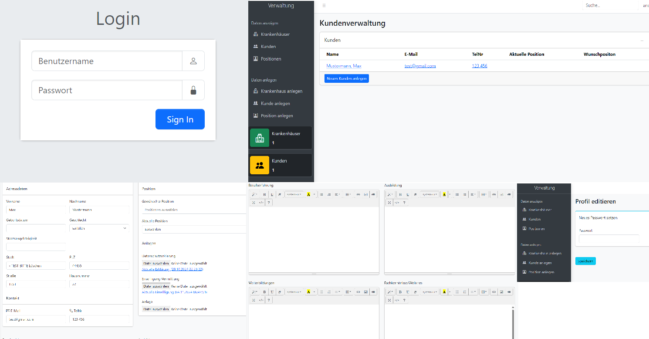
Task: Toggle the sidebar via hamburger menu icon
Action: tap(324, 6)
